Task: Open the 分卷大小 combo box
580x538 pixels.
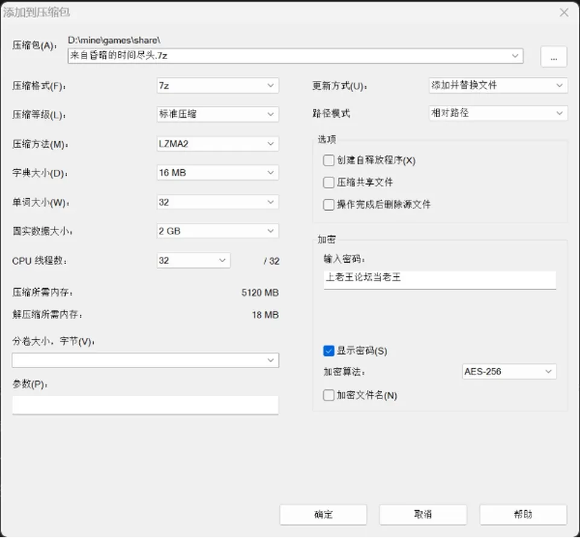Action: (146, 360)
